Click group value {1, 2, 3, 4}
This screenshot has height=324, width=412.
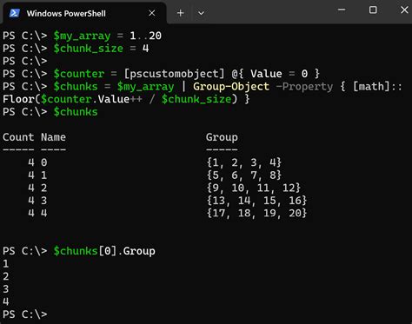pyautogui.click(x=244, y=162)
